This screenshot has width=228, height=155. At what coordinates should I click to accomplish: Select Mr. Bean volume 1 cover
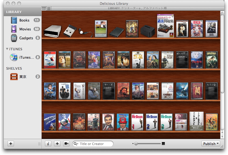coord(137,122)
